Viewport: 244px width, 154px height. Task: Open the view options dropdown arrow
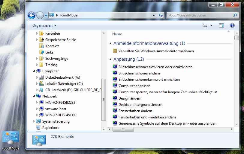pos(212,25)
